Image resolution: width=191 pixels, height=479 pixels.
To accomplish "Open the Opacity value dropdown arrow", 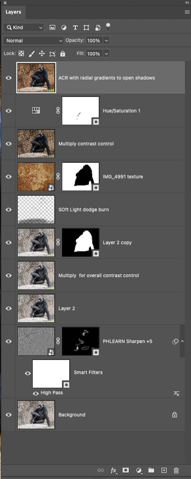I will pyautogui.click(x=106, y=40).
